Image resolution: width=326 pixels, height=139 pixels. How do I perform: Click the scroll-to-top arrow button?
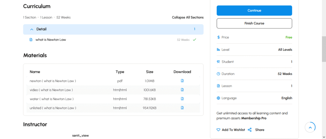310,127
